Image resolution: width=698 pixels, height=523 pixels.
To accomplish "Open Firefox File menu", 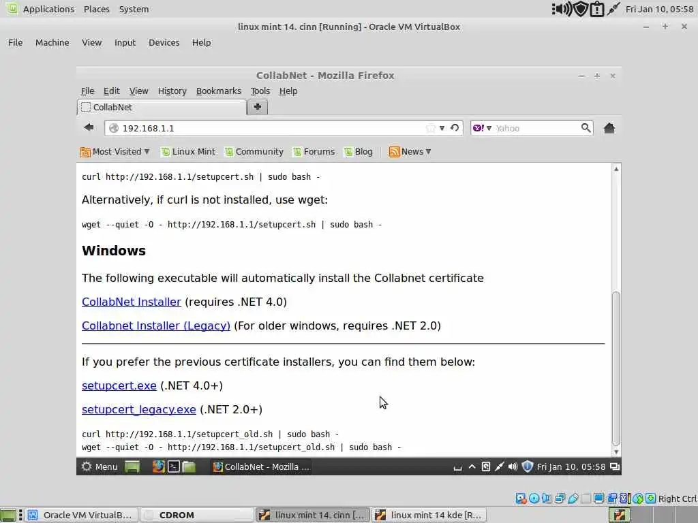I will point(87,91).
